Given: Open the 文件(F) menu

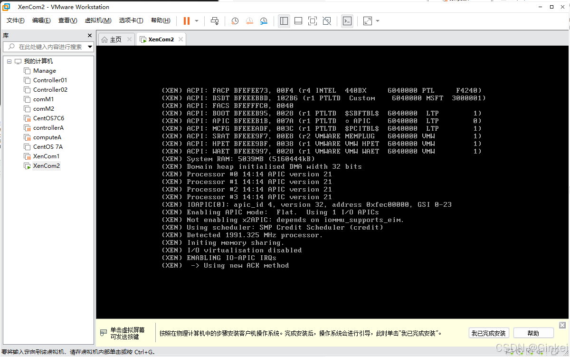Looking at the screenshot, I should 16,20.
